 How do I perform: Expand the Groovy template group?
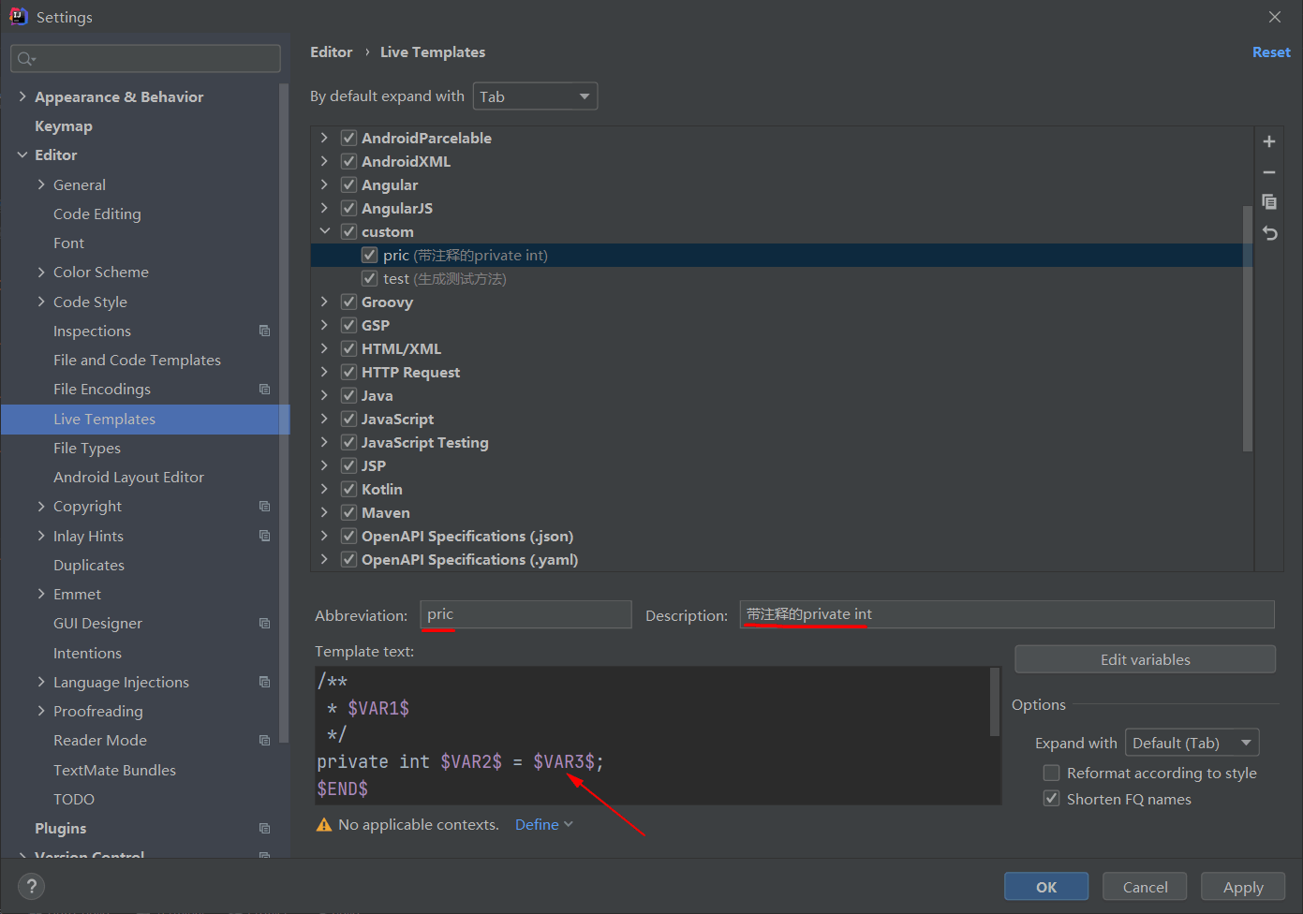coord(324,302)
